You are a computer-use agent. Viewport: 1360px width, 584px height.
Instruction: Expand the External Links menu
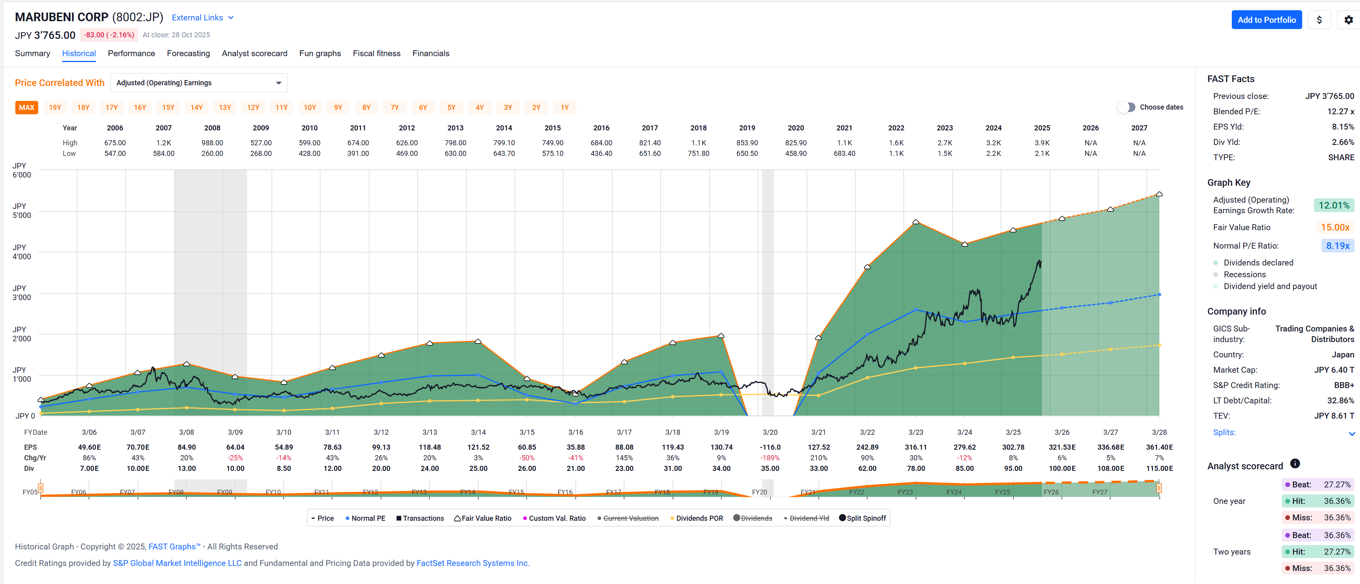click(x=202, y=17)
